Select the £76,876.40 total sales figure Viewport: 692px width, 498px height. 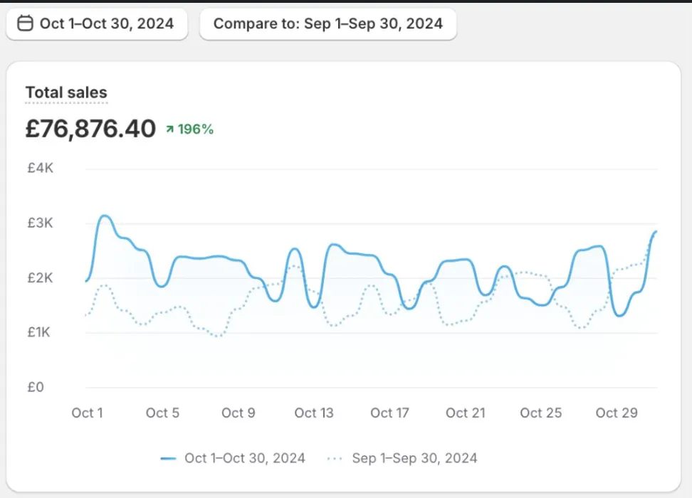coord(90,129)
